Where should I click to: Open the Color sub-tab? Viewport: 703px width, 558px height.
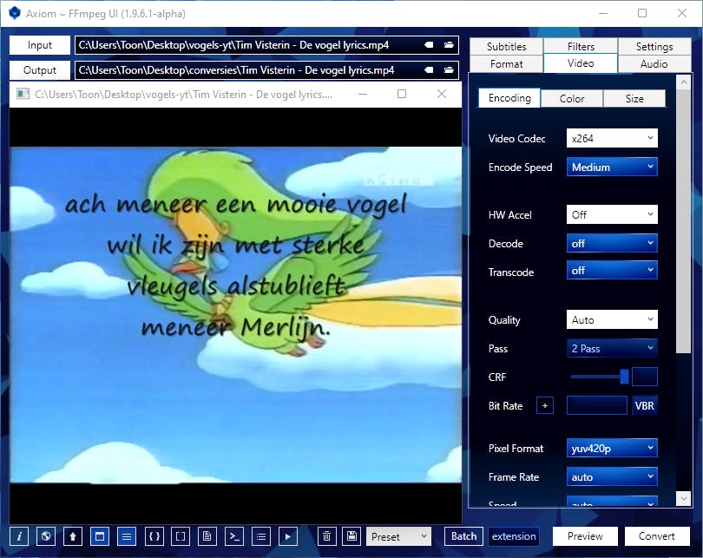pyautogui.click(x=572, y=99)
